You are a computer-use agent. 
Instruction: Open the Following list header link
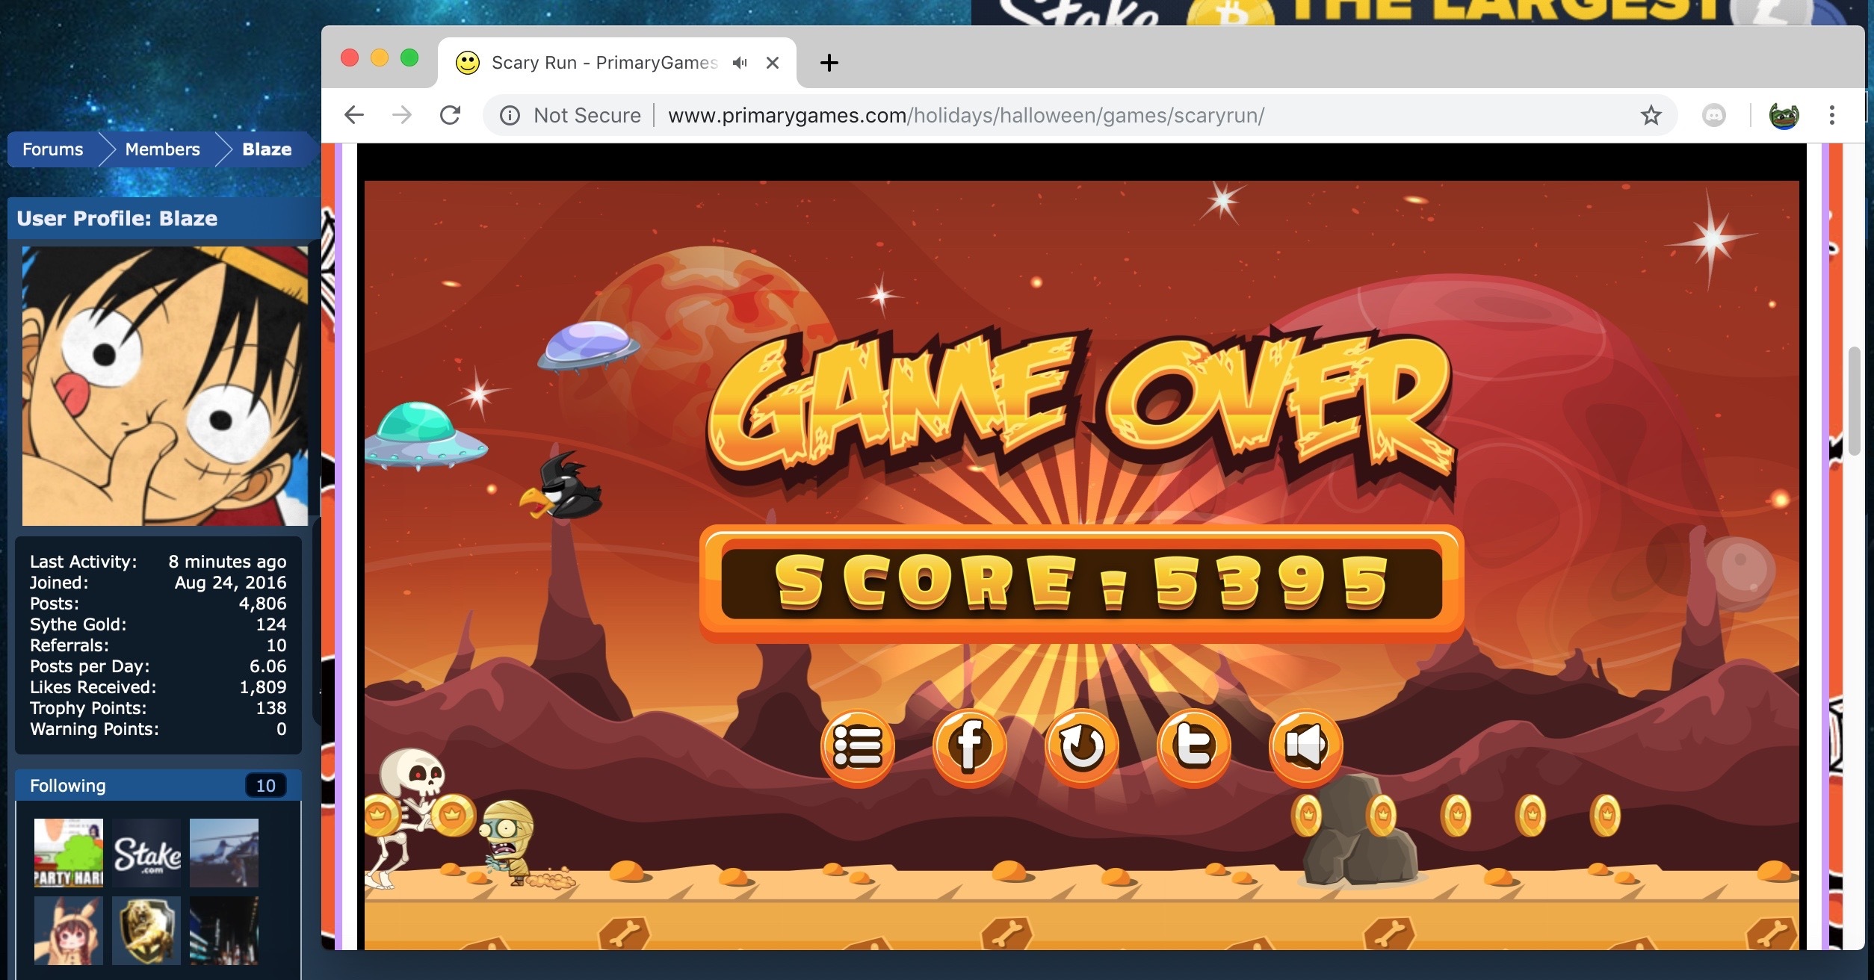tap(68, 786)
